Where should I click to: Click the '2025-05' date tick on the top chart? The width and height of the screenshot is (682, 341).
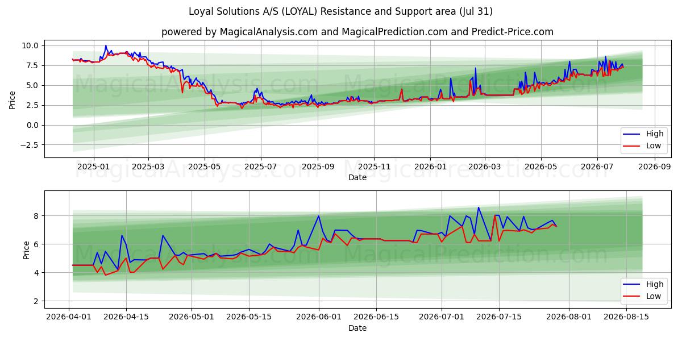coord(205,167)
